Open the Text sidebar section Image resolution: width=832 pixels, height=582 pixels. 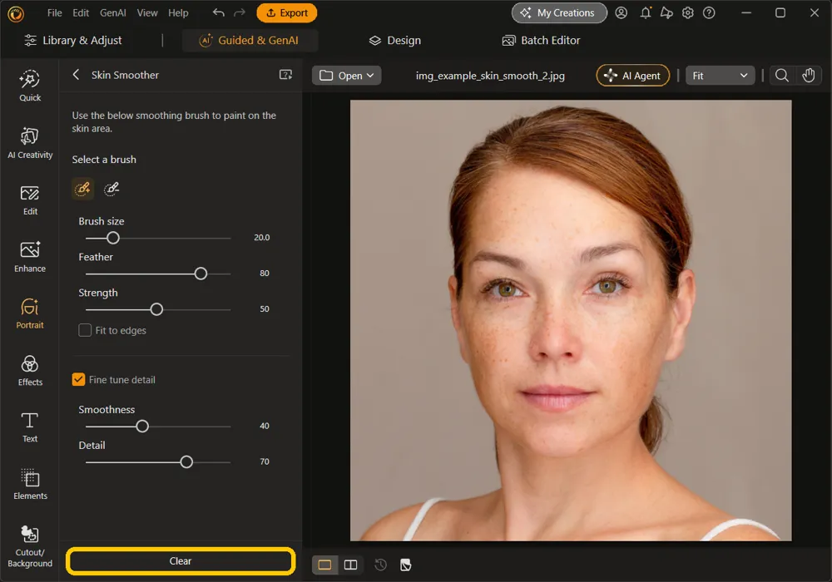(30, 427)
